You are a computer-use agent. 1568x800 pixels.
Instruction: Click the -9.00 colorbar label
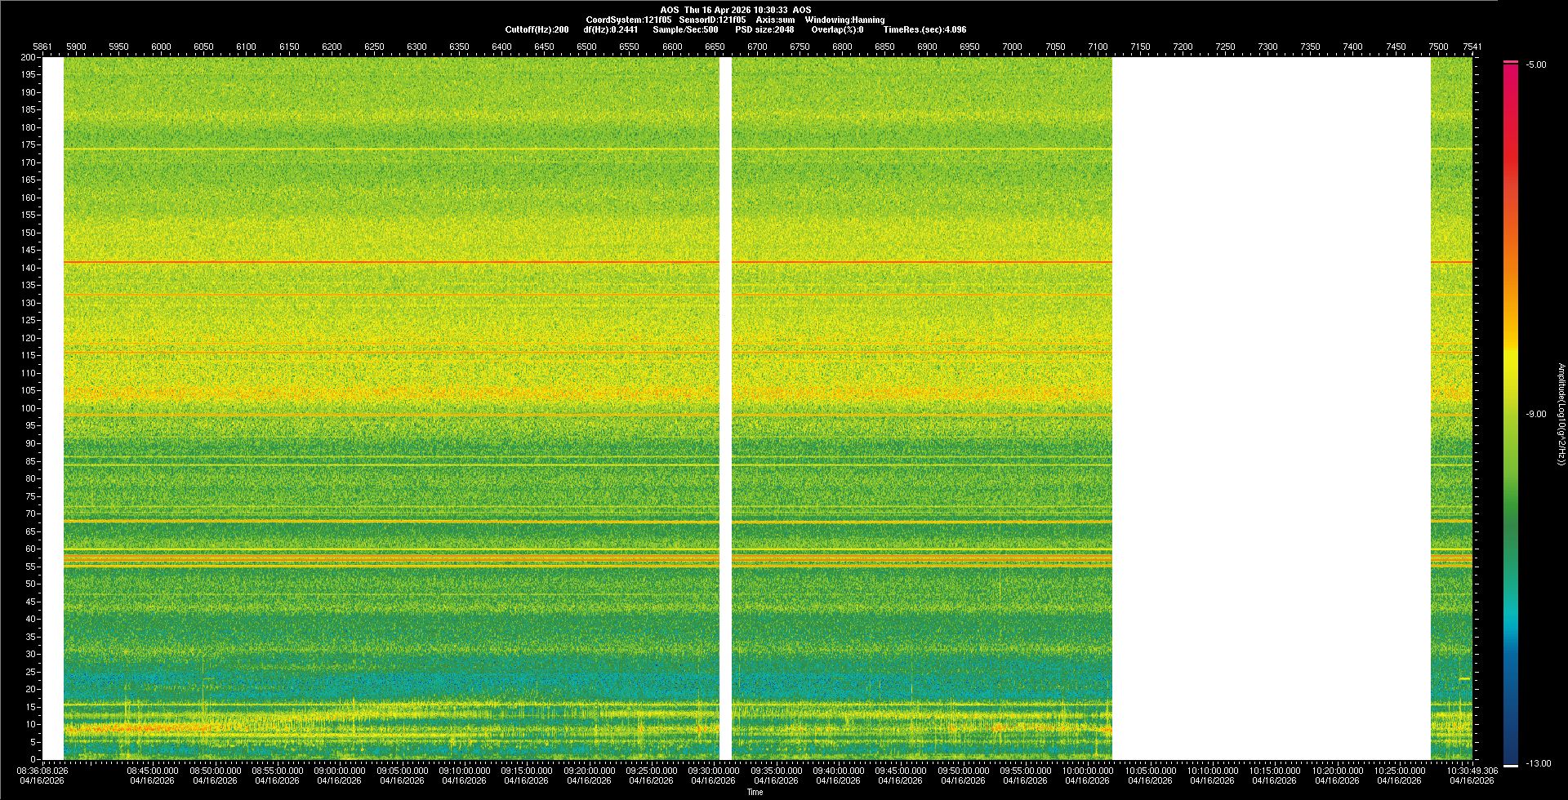pyautogui.click(x=1535, y=415)
